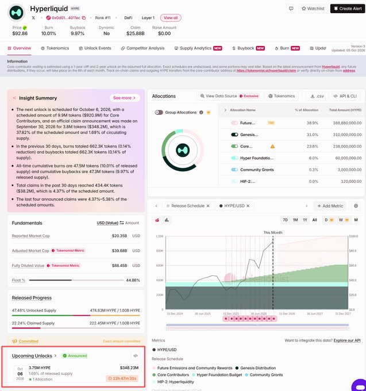The height and width of the screenshot is (391, 366).
Task: Set chart range to All
Action: coord(315,220)
